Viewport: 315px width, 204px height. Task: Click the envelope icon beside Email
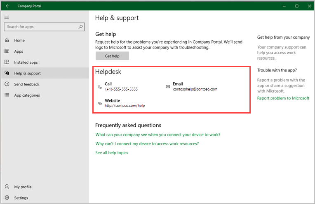168,86
